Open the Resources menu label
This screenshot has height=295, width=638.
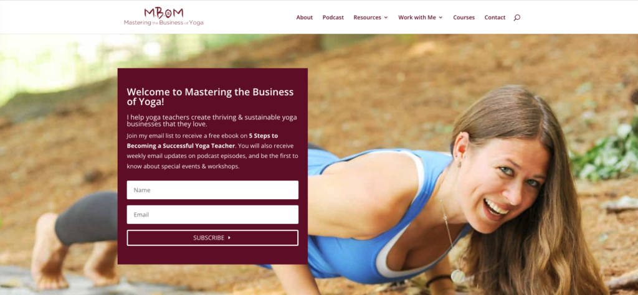(368, 17)
